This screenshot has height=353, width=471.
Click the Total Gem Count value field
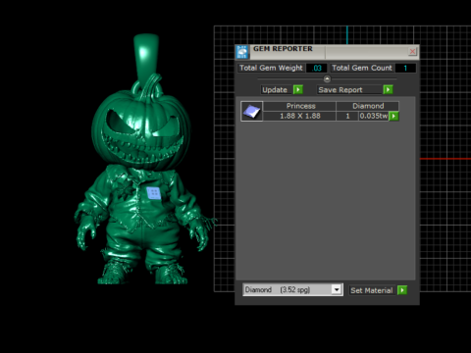(405, 68)
